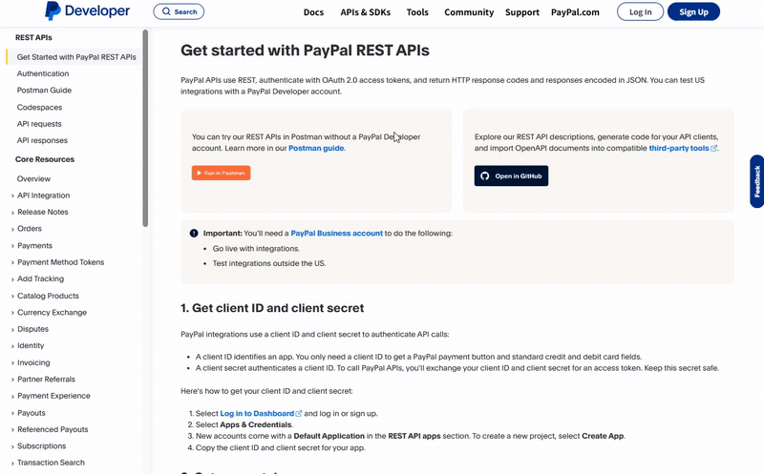Click the sidebar vertical scrollbar

click(145, 129)
